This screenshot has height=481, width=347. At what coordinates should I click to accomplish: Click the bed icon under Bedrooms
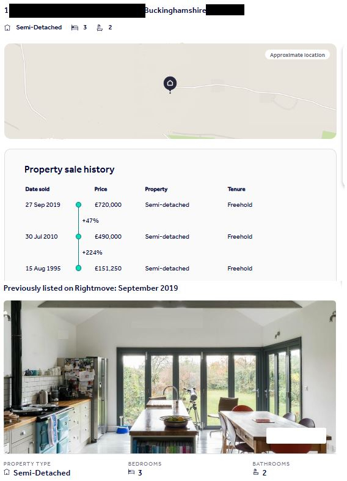tap(131, 472)
